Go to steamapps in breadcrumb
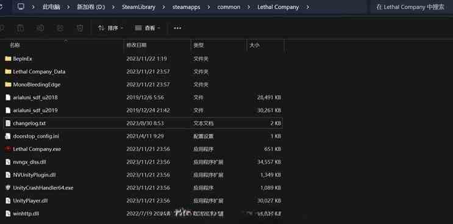Viewport: 453px width, 224px height. click(x=187, y=7)
